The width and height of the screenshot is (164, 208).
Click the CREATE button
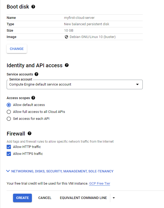tap(22, 198)
